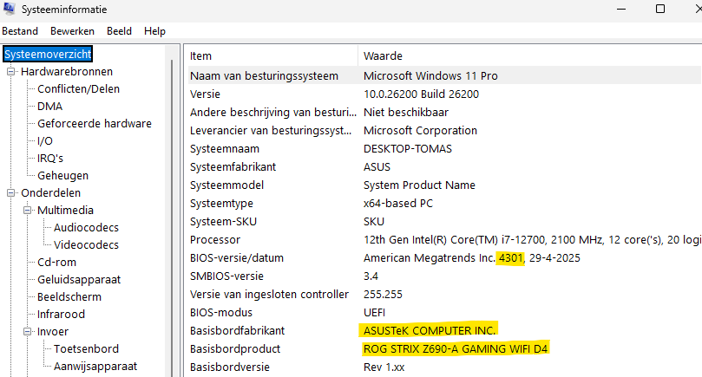Click value 10.0.26200 Build 26200
The width and height of the screenshot is (702, 377).
tap(422, 94)
